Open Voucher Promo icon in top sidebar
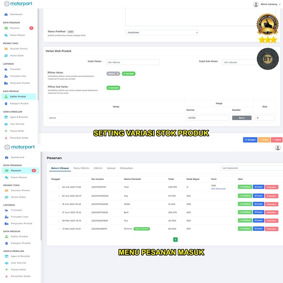The height and width of the screenshot is (283, 283). coord(6,49)
